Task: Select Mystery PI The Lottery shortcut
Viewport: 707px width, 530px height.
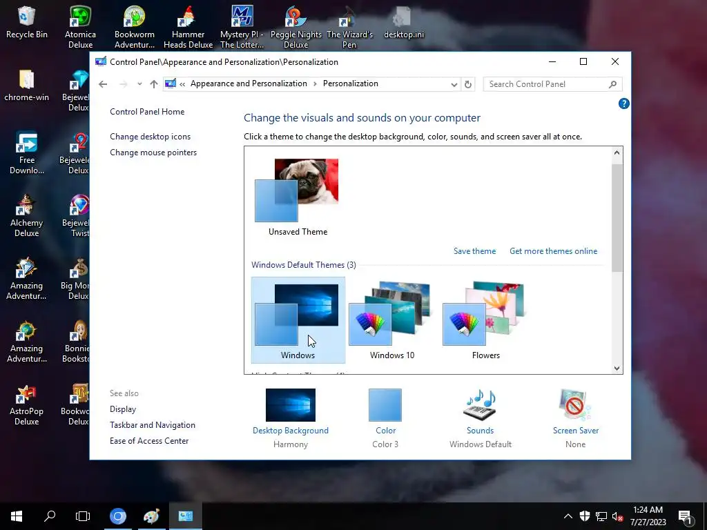Action: pos(242,27)
